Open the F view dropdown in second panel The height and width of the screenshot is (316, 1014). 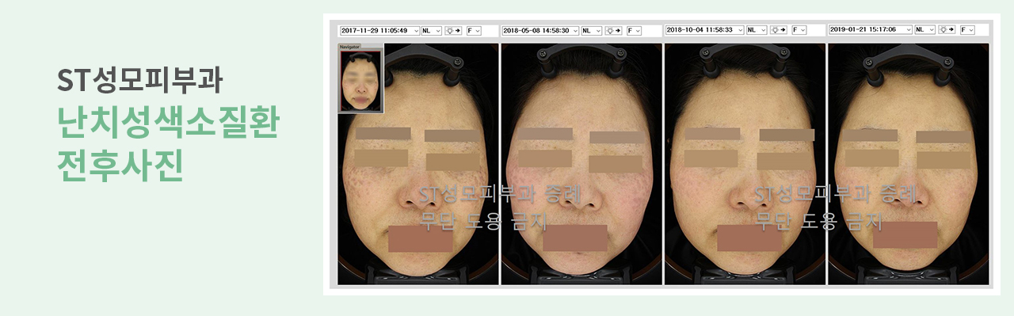coord(634,30)
